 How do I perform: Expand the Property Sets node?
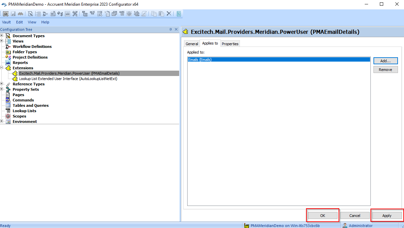pos(2,89)
